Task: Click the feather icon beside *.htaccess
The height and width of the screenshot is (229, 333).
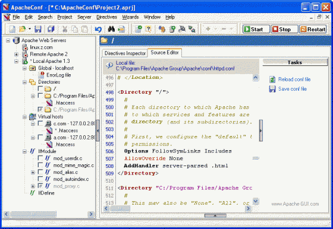Action: click(49, 131)
